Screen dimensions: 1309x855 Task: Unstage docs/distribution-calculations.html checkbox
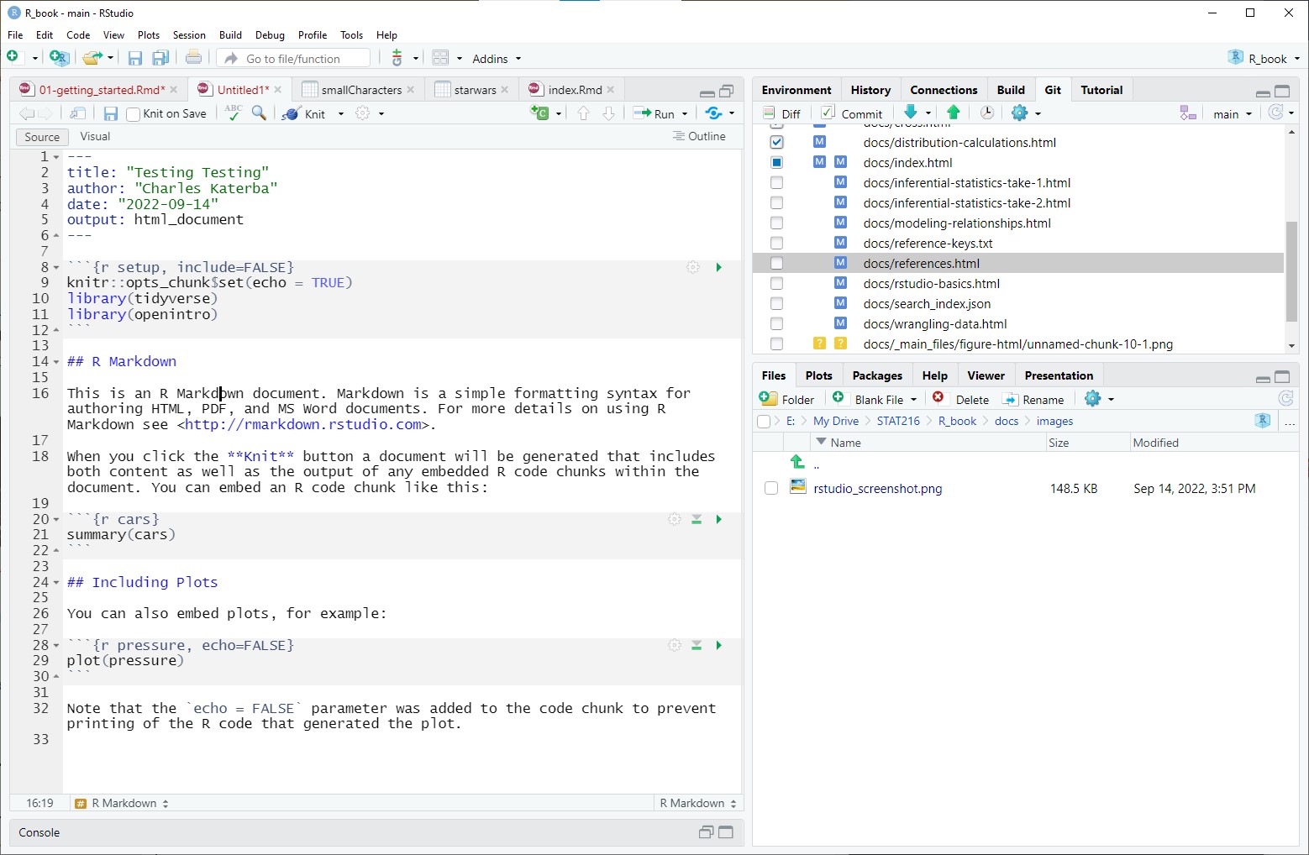coord(776,143)
